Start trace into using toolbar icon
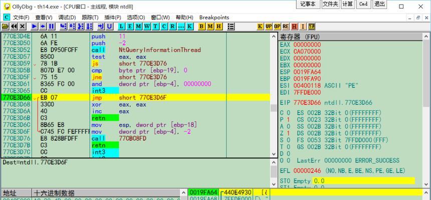Viewport: 431px width, 200px height. (81, 26)
